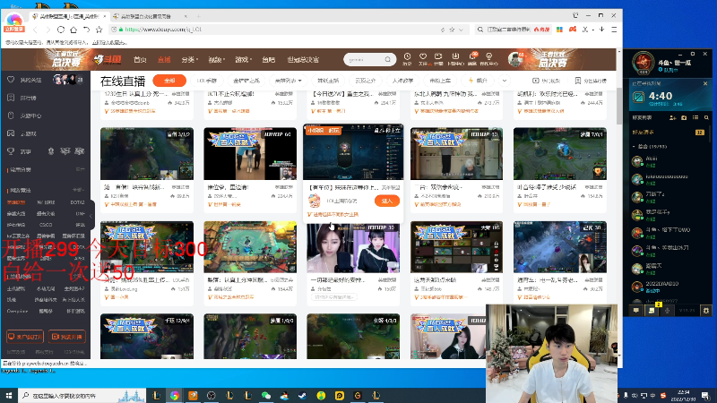The image size is (717, 403).
Task: Open address bar history dropdown arrow
Action: pos(461,30)
